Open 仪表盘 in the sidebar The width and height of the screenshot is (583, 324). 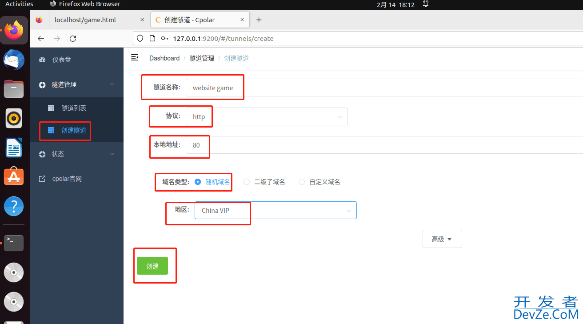pos(77,60)
